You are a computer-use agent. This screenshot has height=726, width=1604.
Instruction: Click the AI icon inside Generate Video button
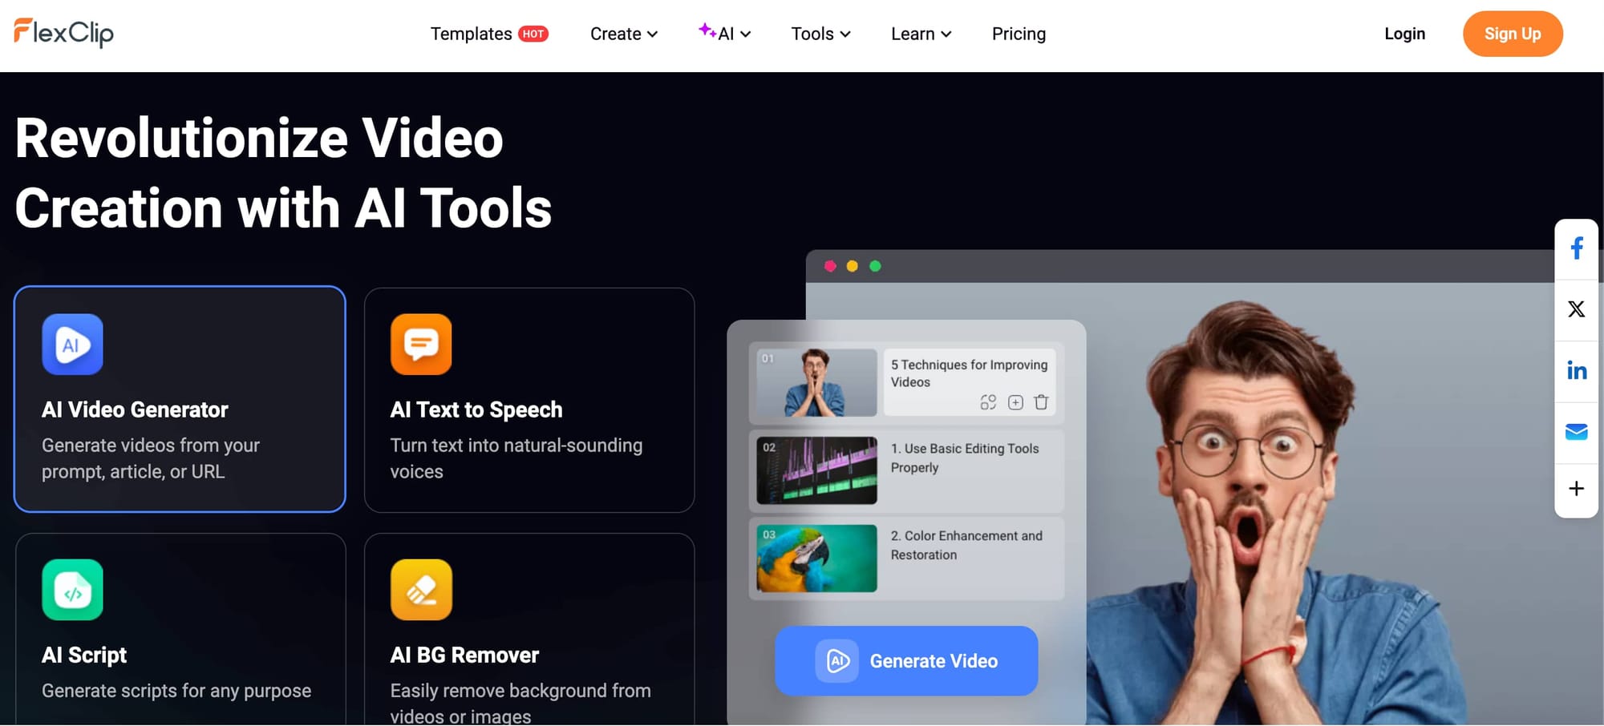point(837,661)
